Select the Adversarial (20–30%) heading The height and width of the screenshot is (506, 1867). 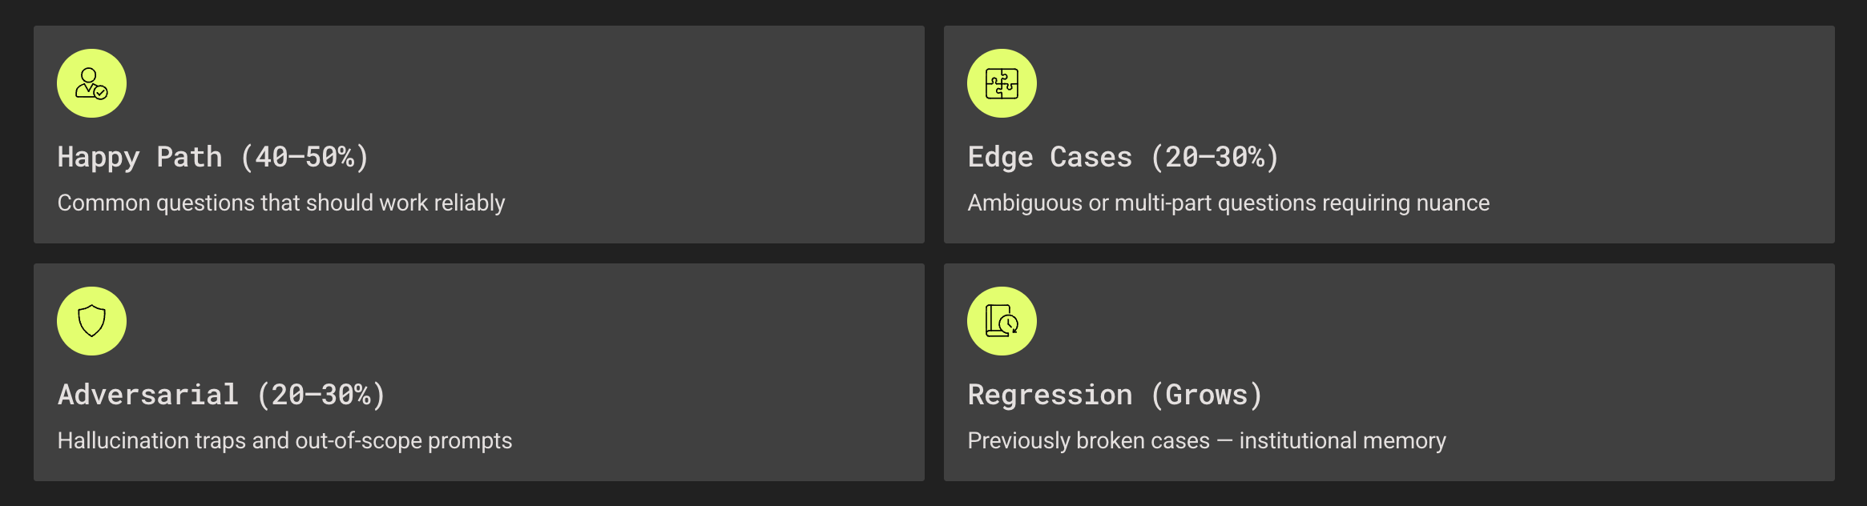coord(222,395)
